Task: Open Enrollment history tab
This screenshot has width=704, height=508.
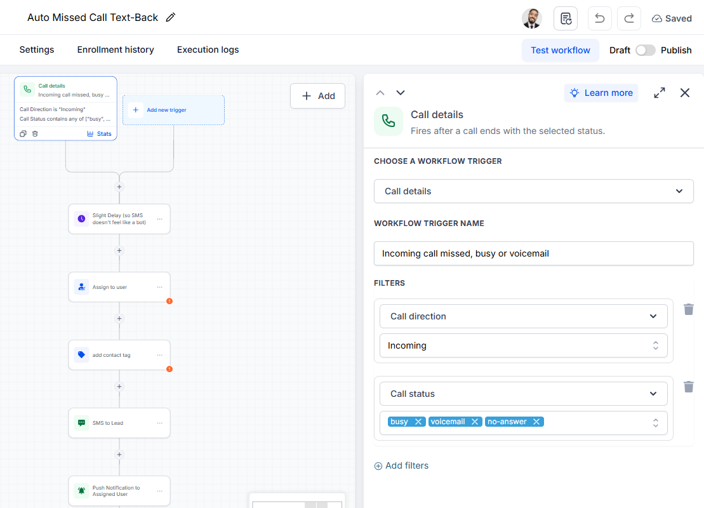Action: click(x=116, y=50)
